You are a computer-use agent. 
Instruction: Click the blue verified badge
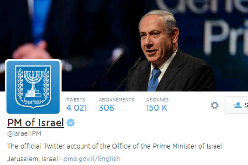click(x=71, y=123)
